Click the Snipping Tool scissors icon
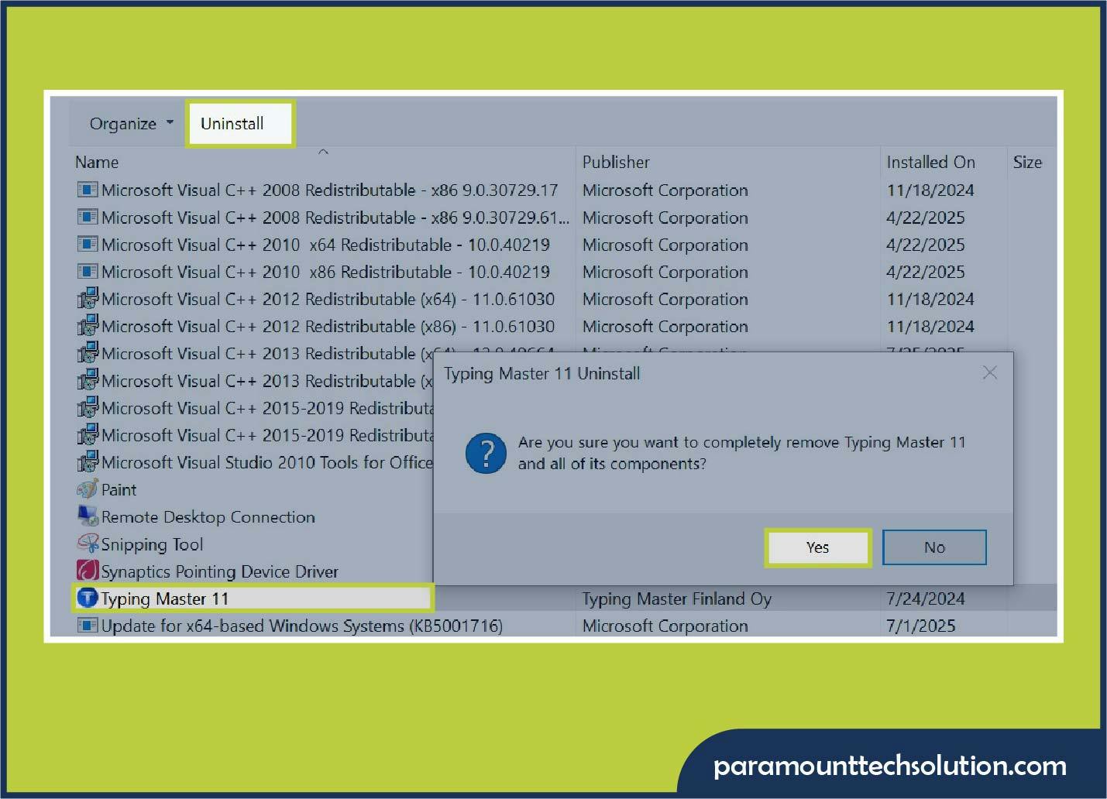The image size is (1107, 799). [88, 544]
